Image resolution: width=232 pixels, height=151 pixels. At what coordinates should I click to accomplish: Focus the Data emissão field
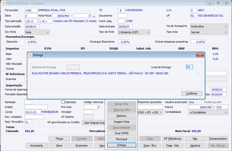point(32,27)
